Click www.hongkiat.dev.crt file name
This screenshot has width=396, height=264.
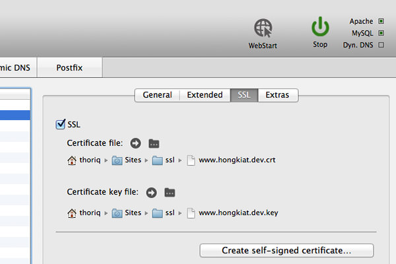tap(237, 160)
